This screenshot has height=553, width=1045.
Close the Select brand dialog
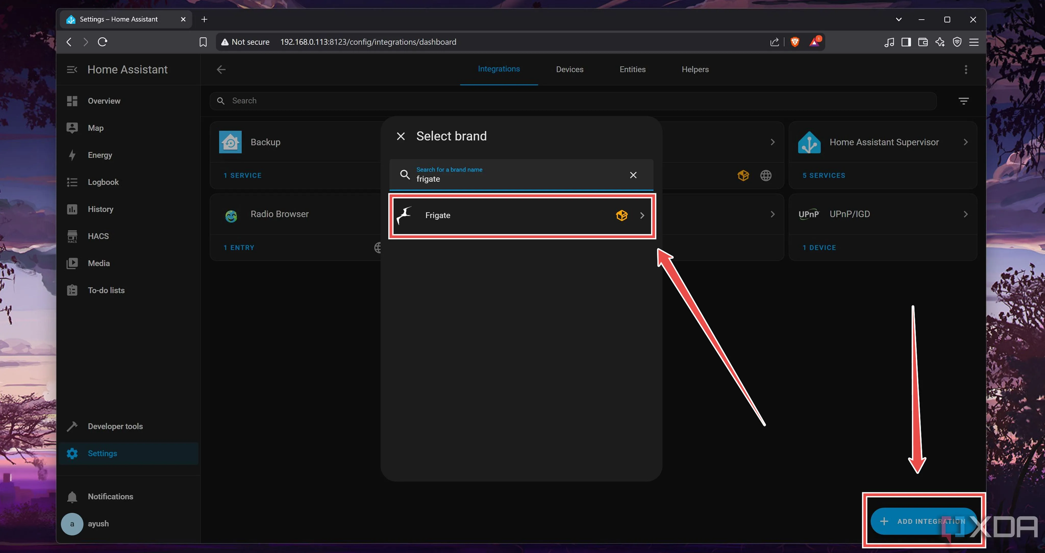point(400,136)
